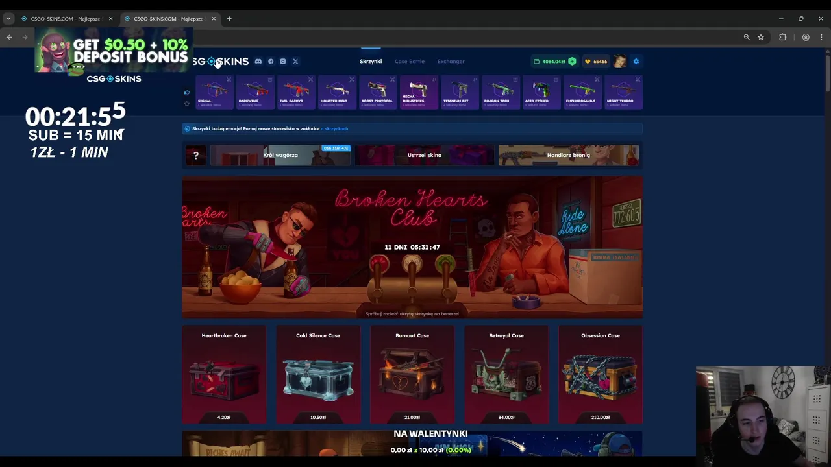Viewport: 831px width, 467px height.
Task: Select the thumbs-up best drops filter
Action: pos(187,92)
